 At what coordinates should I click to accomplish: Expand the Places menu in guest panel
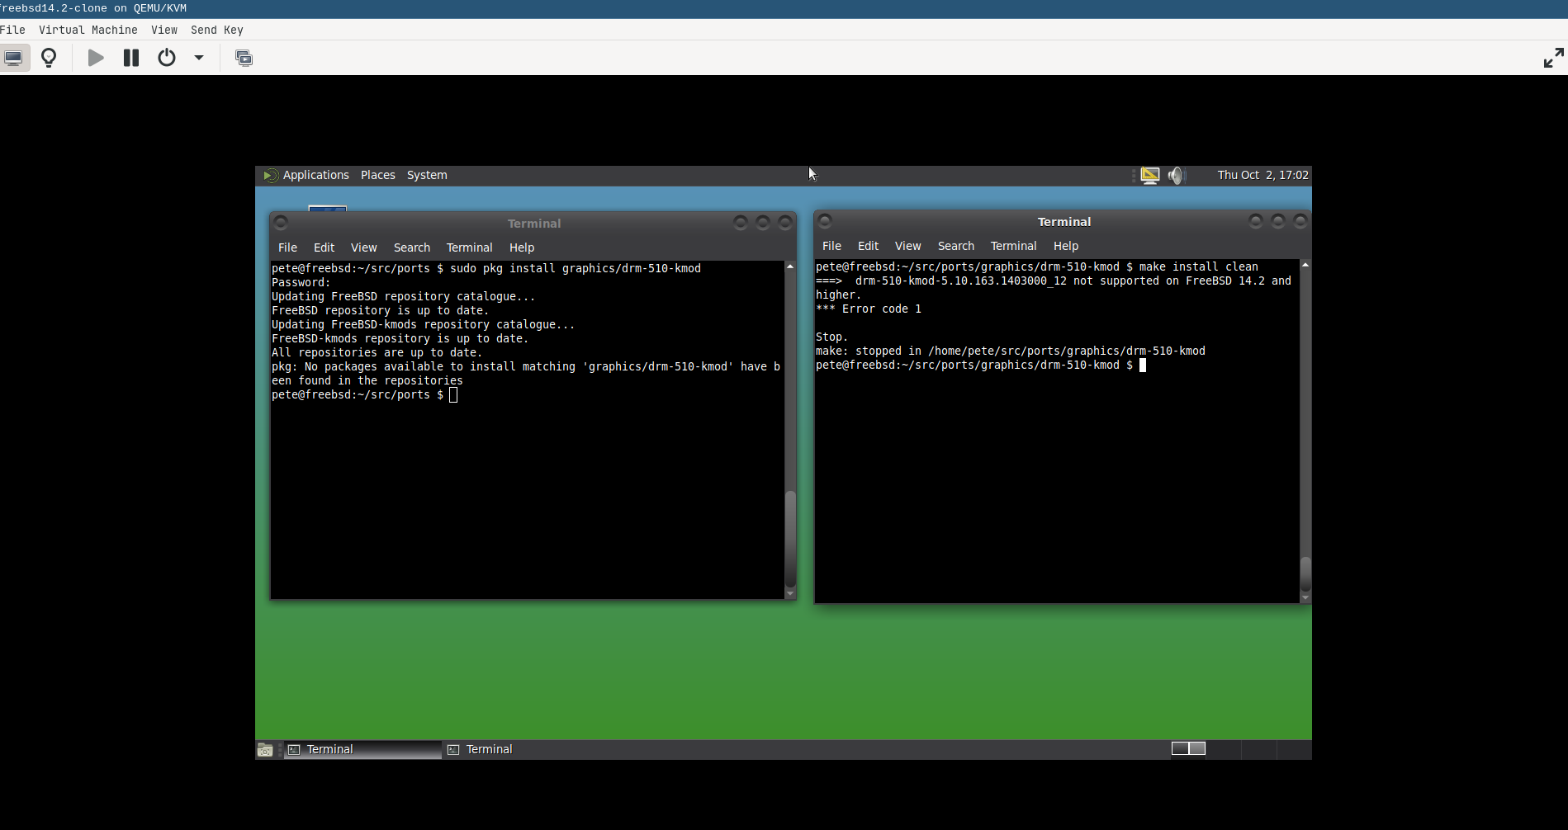point(377,175)
